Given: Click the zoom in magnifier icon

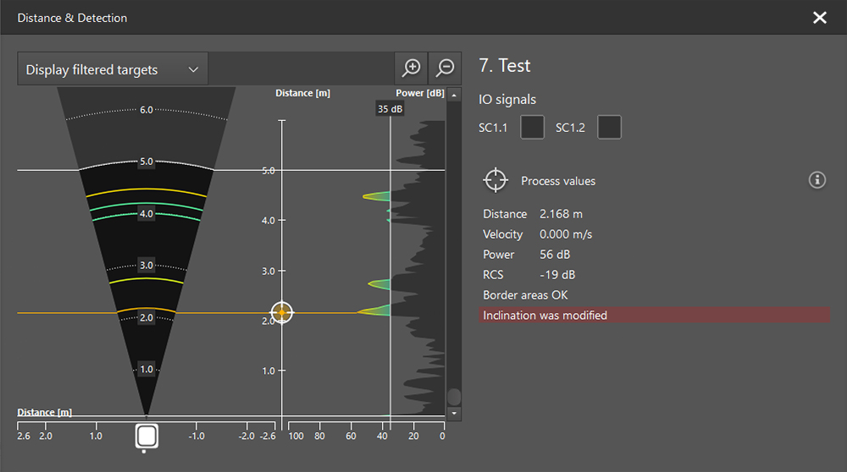Looking at the screenshot, I should pyautogui.click(x=411, y=69).
